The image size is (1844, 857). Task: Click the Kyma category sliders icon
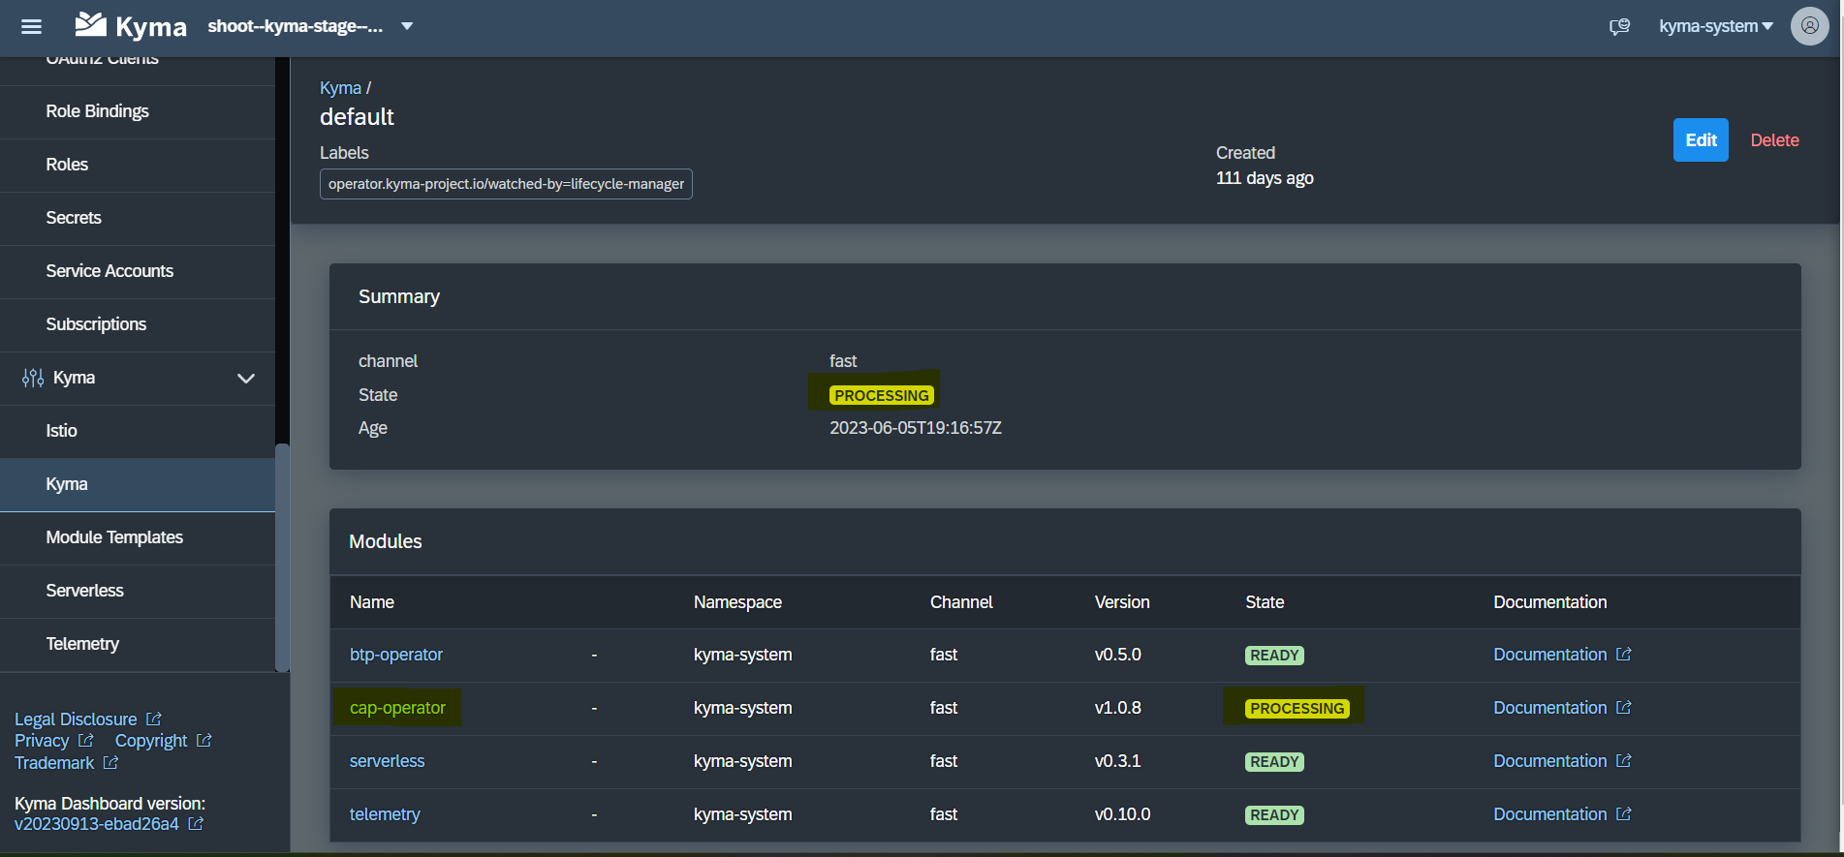(33, 378)
